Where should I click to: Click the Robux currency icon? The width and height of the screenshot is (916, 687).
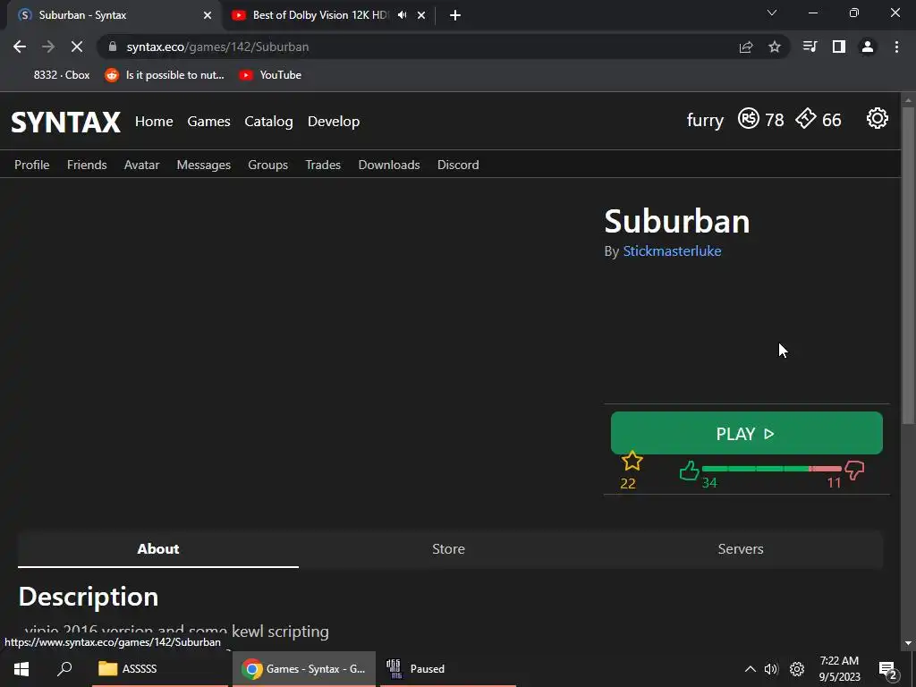click(x=749, y=119)
